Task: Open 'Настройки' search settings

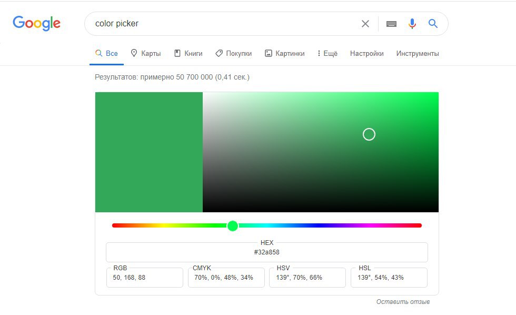Action: (366, 53)
